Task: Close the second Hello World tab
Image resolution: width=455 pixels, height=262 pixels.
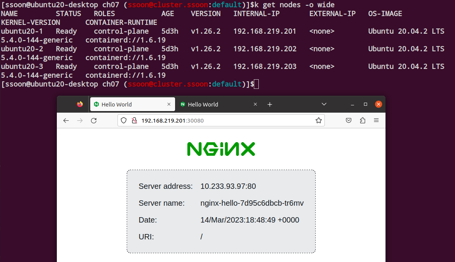Action: [255, 104]
